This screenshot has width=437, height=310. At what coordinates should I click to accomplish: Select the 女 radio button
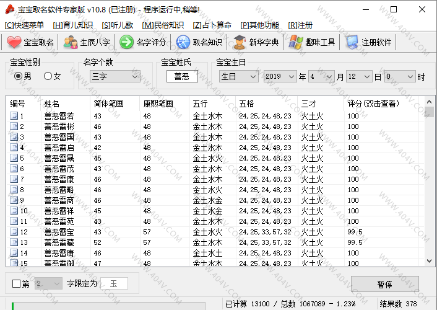(48, 76)
